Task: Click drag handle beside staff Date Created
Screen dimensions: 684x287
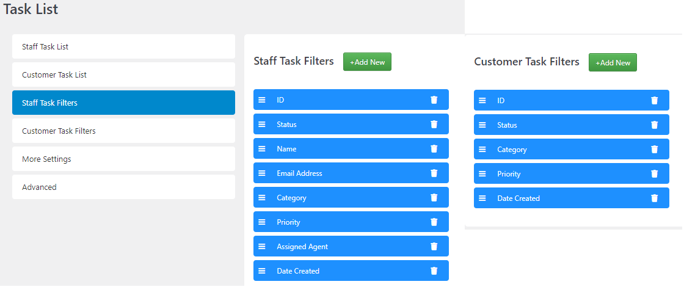Action: pyautogui.click(x=262, y=271)
